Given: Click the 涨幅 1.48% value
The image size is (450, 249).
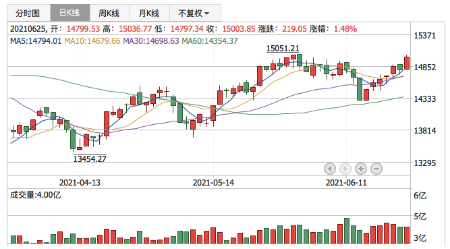Looking at the screenshot, I should point(345,29).
